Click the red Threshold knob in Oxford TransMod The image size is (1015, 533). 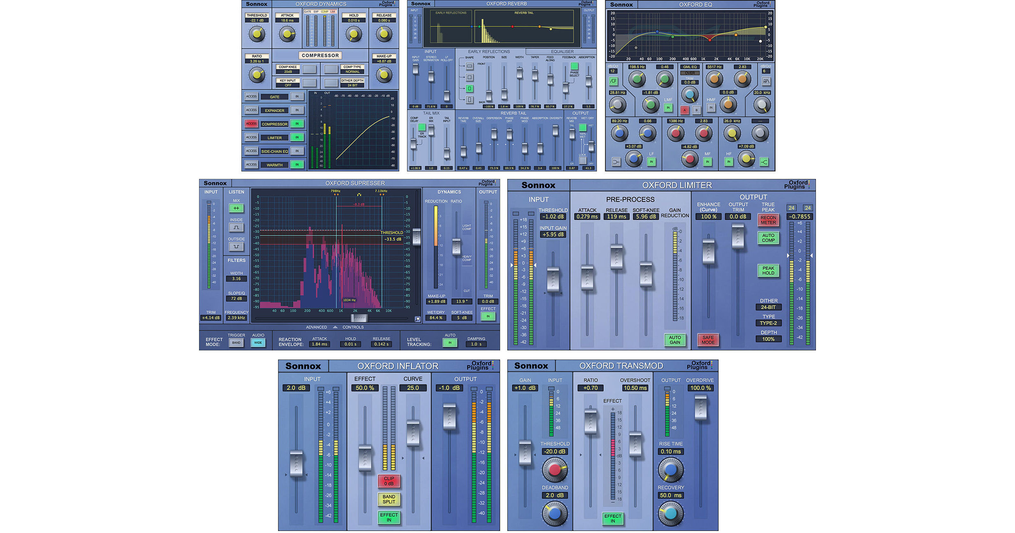(554, 470)
